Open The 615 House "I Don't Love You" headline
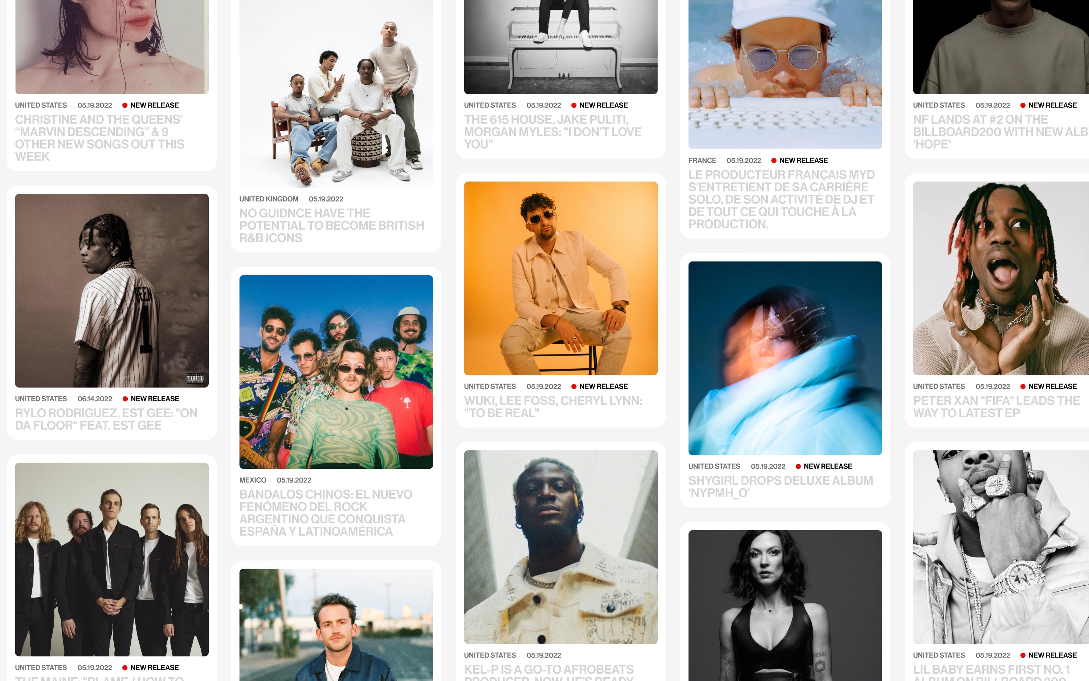This screenshot has height=681, width=1089. [x=552, y=131]
